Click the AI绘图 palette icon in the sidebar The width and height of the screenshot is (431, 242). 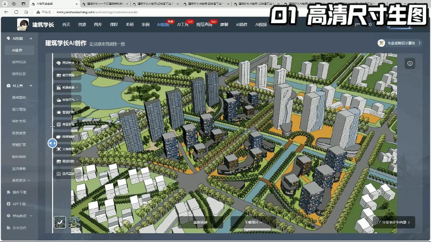pyautogui.click(x=8, y=39)
